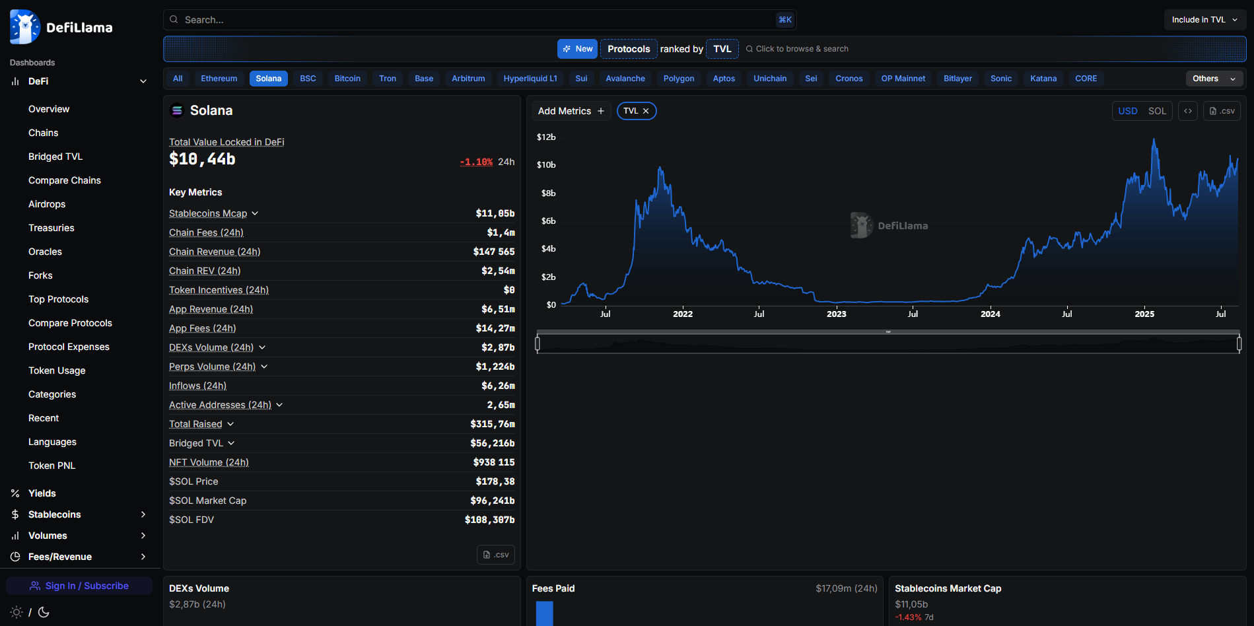This screenshot has height=626, width=1254.
Task: Click the embed code icon above chart
Action: point(1187,111)
